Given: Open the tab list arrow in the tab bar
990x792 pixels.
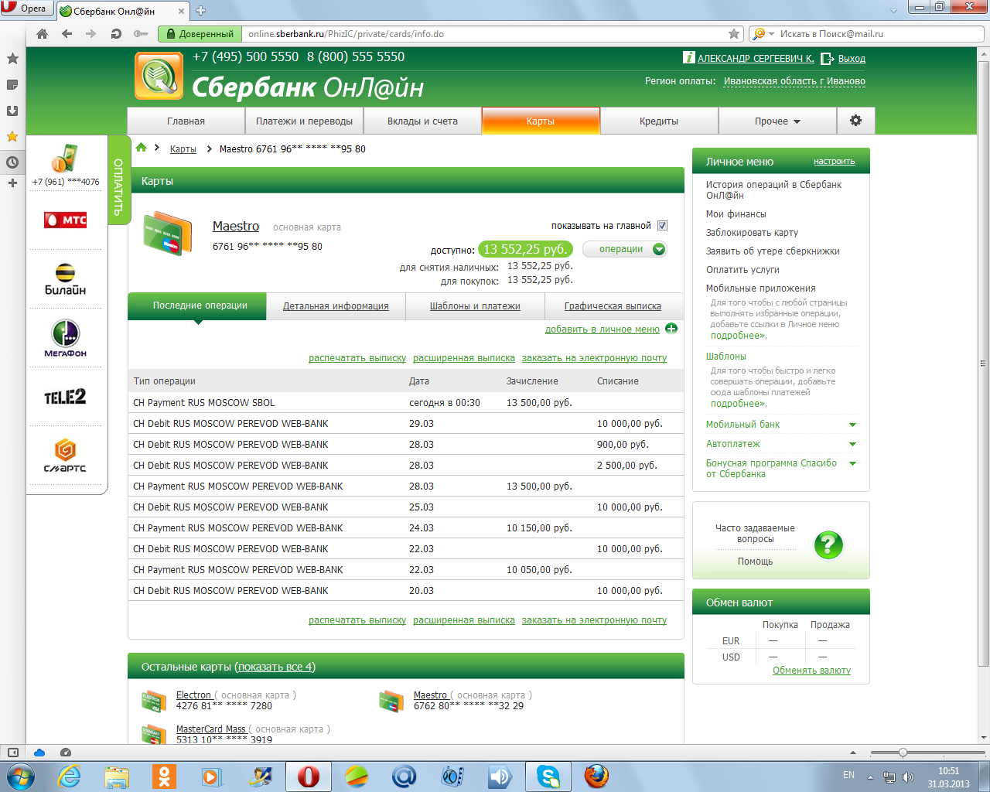Looking at the screenshot, I should pos(893,11).
